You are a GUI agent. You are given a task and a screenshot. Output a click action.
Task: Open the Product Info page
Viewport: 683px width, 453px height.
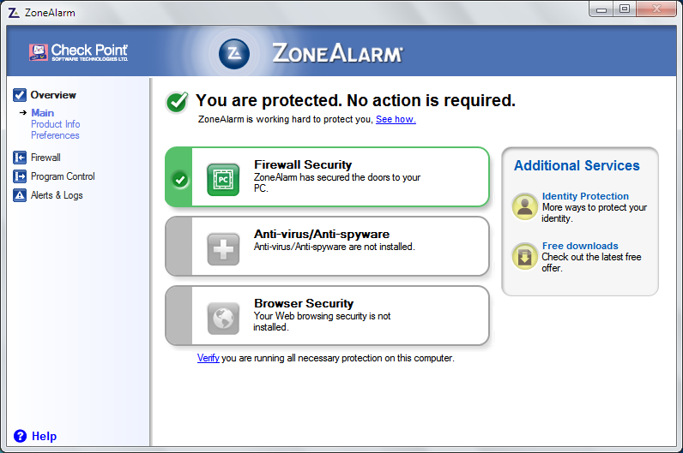[x=56, y=124]
